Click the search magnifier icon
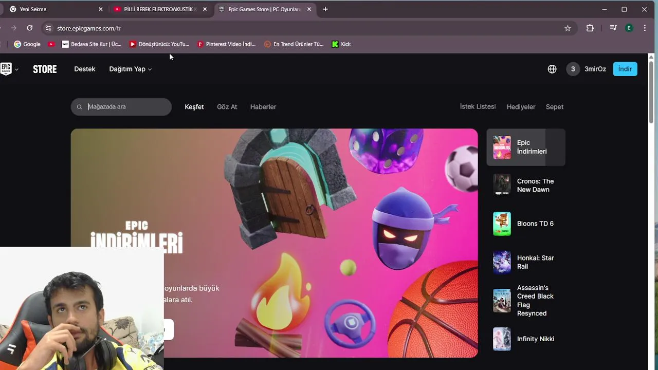This screenshot has height=370, width=658. [x=79, y=107]
